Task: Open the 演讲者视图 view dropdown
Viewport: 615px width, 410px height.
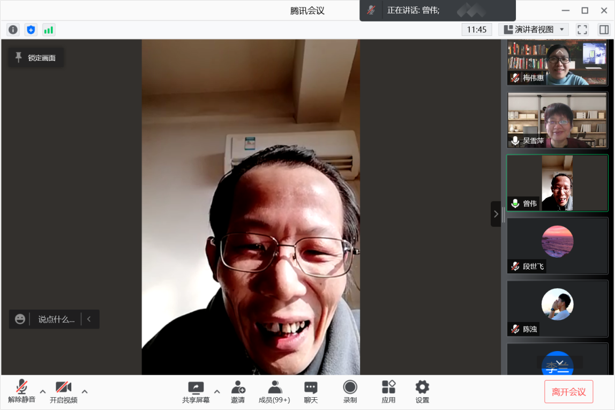Action: [533, 29]
